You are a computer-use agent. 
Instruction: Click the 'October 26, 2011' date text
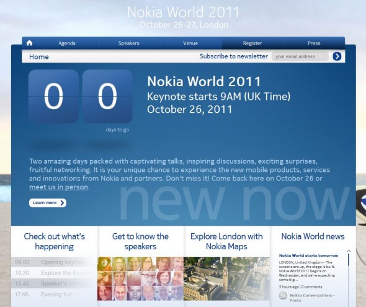(190, 109)
